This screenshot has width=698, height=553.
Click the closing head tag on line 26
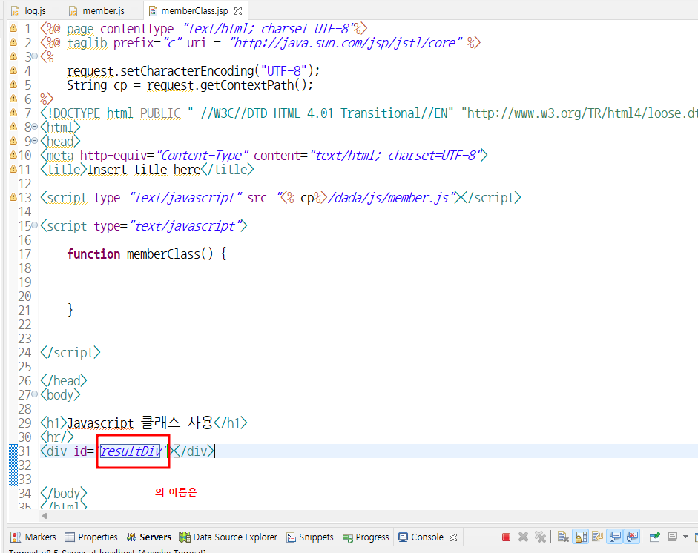pyautogui.click(x=64, y=381)
